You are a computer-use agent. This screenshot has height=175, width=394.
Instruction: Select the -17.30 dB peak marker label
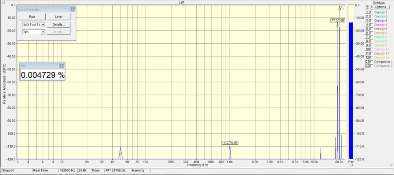point(337,20)
